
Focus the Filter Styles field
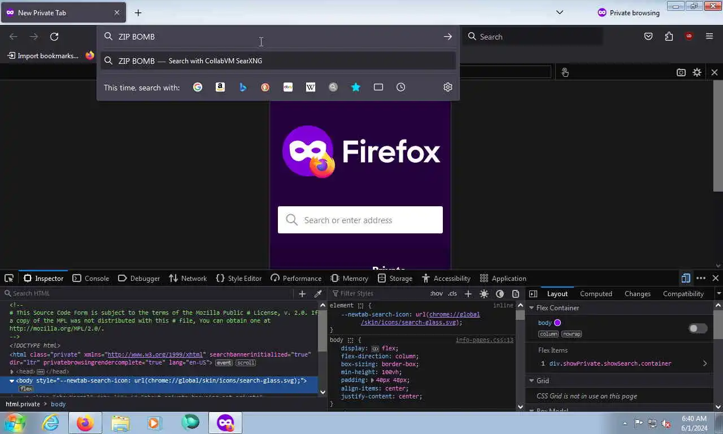coord(378,293)
